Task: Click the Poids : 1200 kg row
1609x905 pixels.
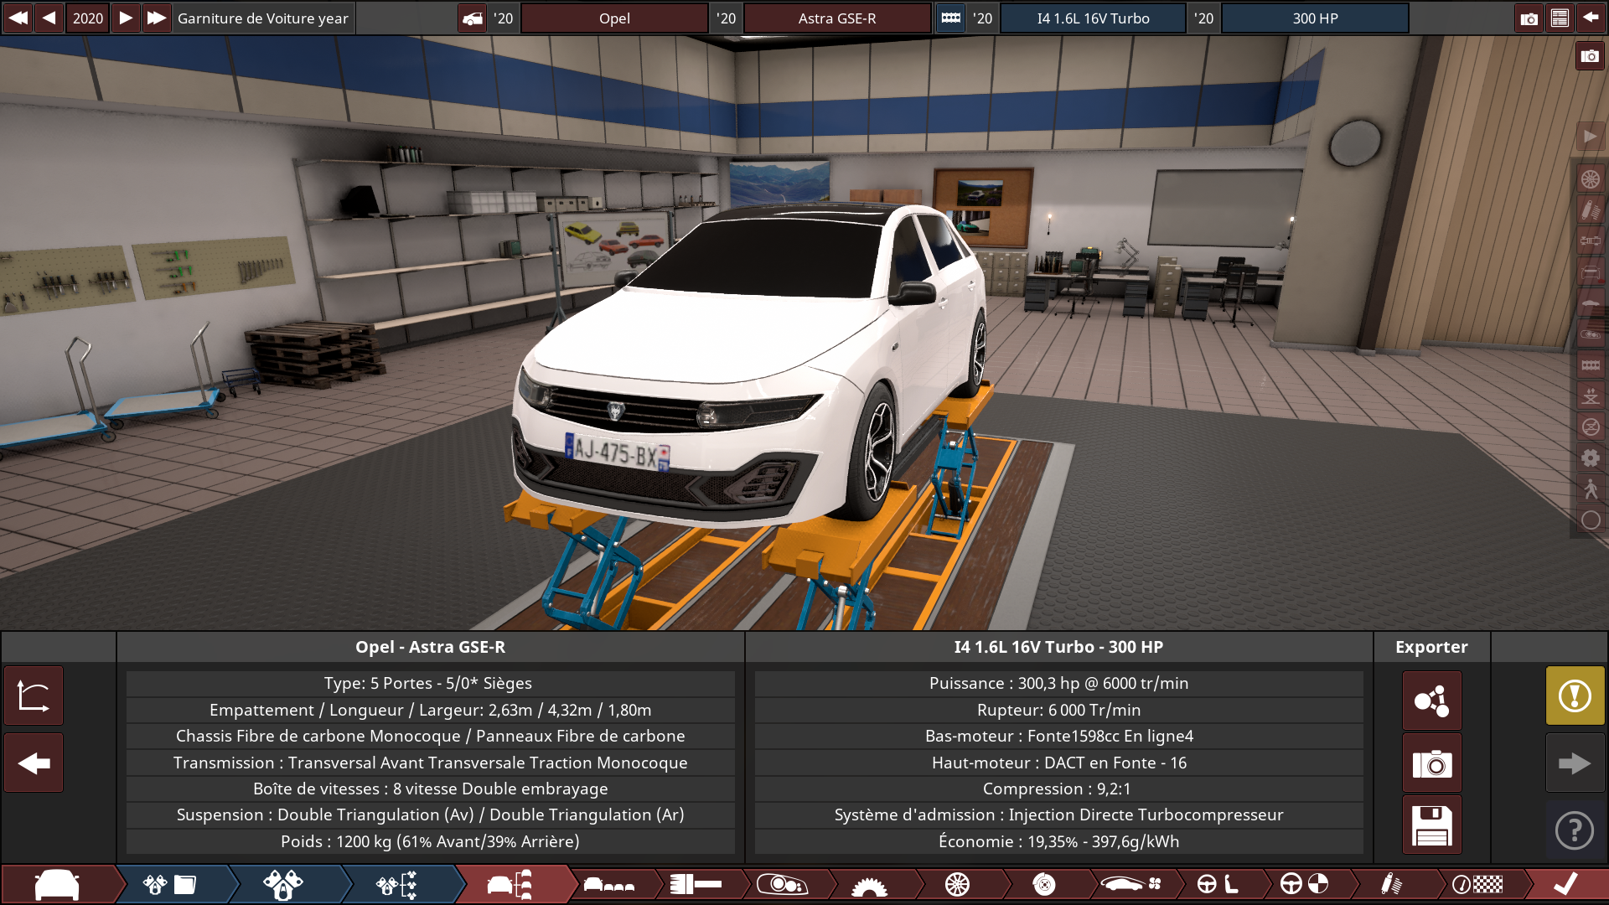Action: pyautogui.click(x=430, y=841)
